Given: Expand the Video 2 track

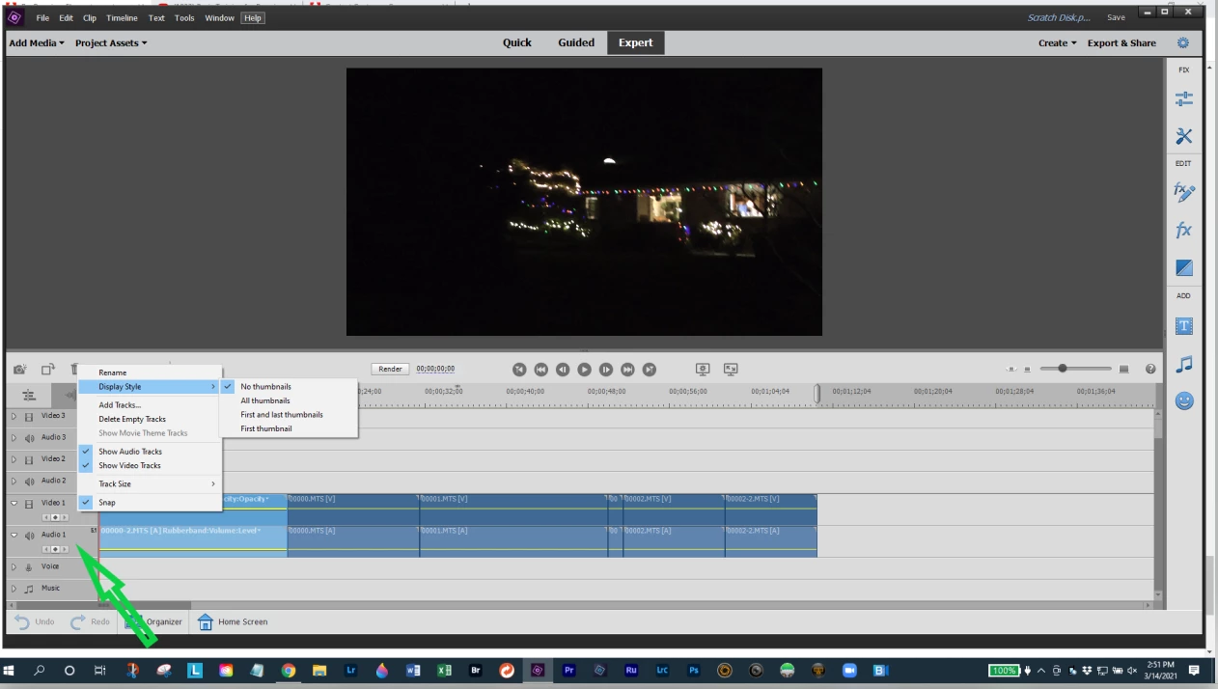Looking at the screenshot, I should (14, 459).
